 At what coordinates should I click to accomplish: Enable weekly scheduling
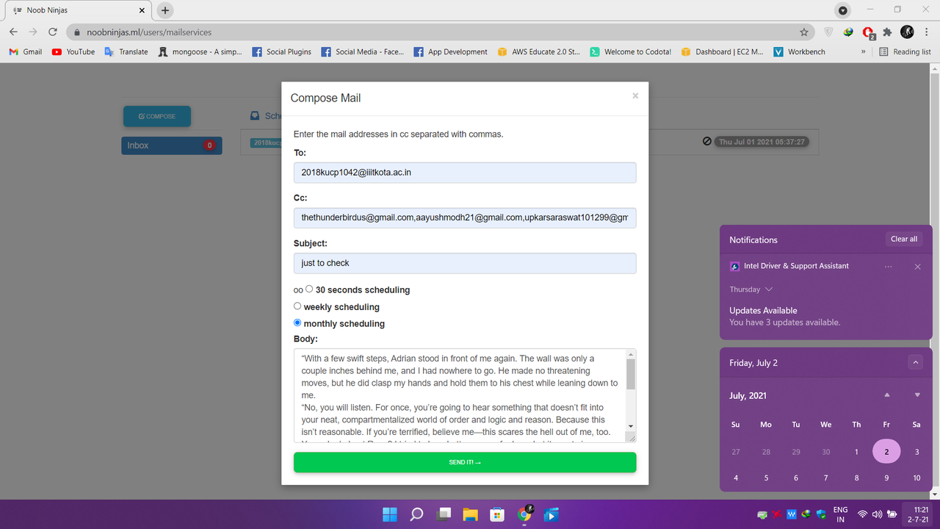click(297, 306)
